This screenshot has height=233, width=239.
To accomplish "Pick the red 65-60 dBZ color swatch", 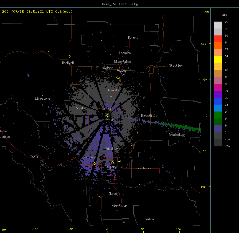I will (218, 39).
